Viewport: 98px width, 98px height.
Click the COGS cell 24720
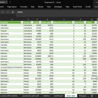click(37, 93)
